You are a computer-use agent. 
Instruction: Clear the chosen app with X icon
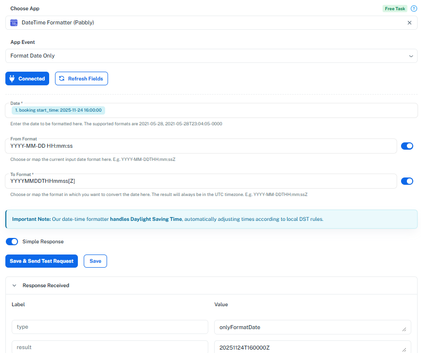[409, 22]
